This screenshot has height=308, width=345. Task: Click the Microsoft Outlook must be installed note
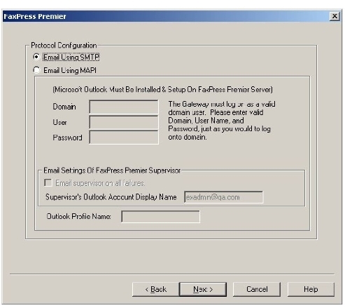coord(163,90)
